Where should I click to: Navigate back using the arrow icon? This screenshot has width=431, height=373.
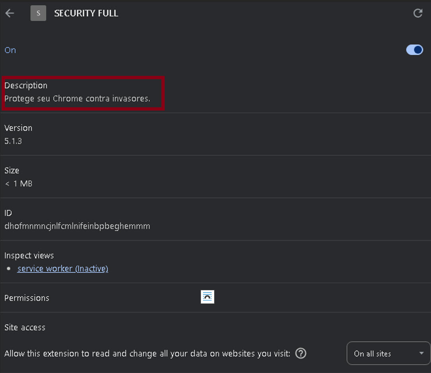9,13
